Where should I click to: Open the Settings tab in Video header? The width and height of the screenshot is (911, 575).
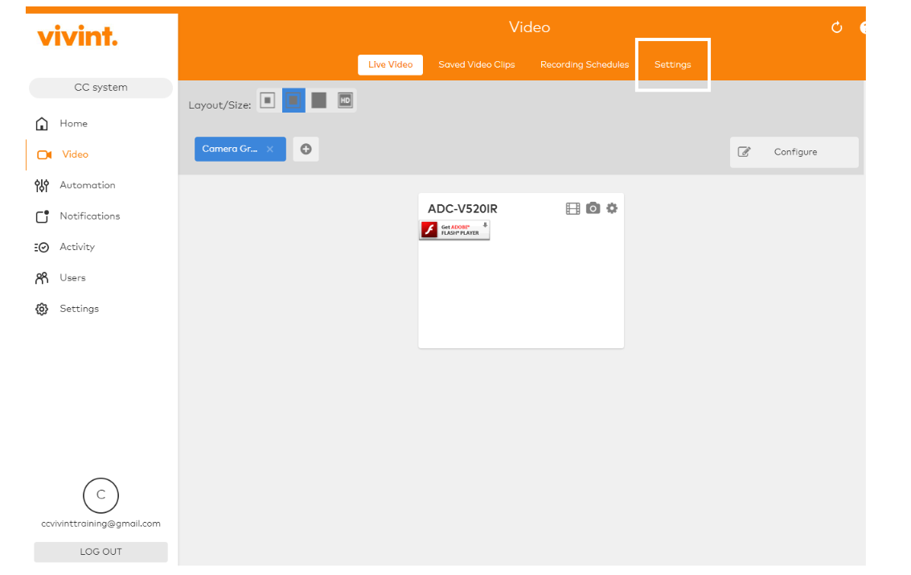click(x=672, y=64)
